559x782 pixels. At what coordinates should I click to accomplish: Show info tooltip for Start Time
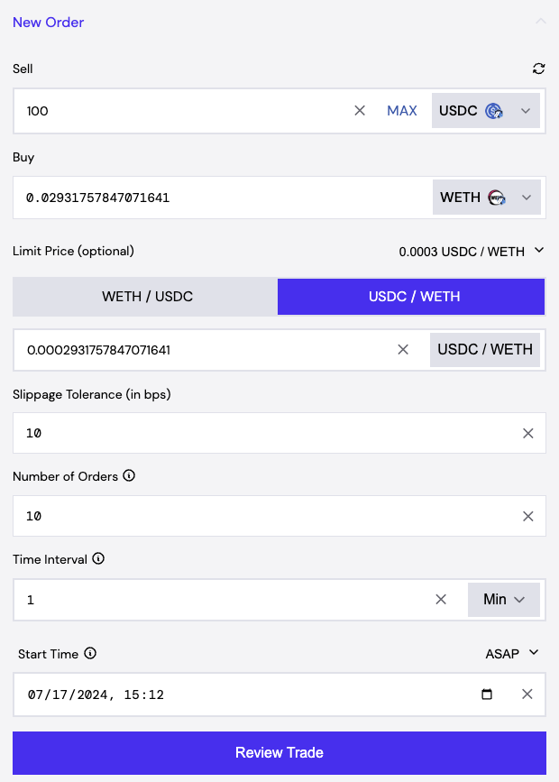(x=90, y=654)
